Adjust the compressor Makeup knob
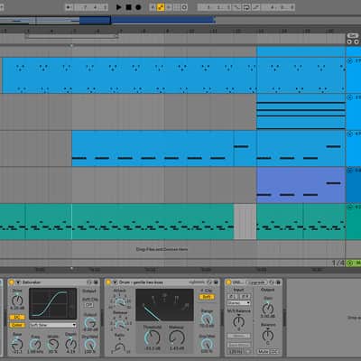Viewport: 361px width, 361px height. [x=177, y=338]
